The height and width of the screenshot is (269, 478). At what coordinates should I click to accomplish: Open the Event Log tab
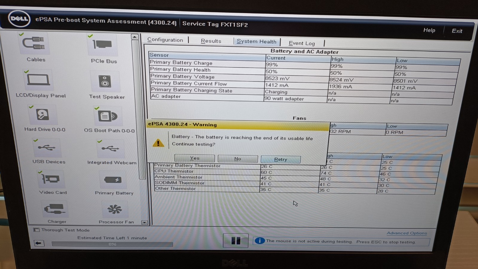(x=302, y=43)
